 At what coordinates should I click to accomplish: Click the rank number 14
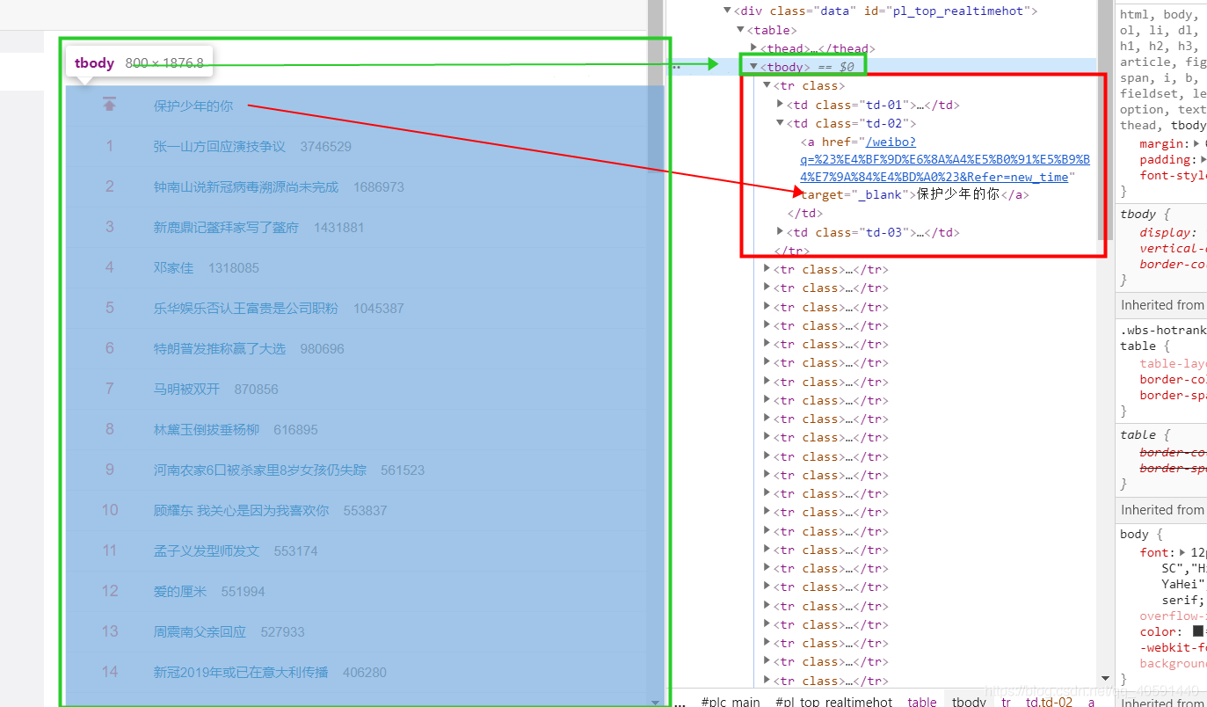[110, 672]
